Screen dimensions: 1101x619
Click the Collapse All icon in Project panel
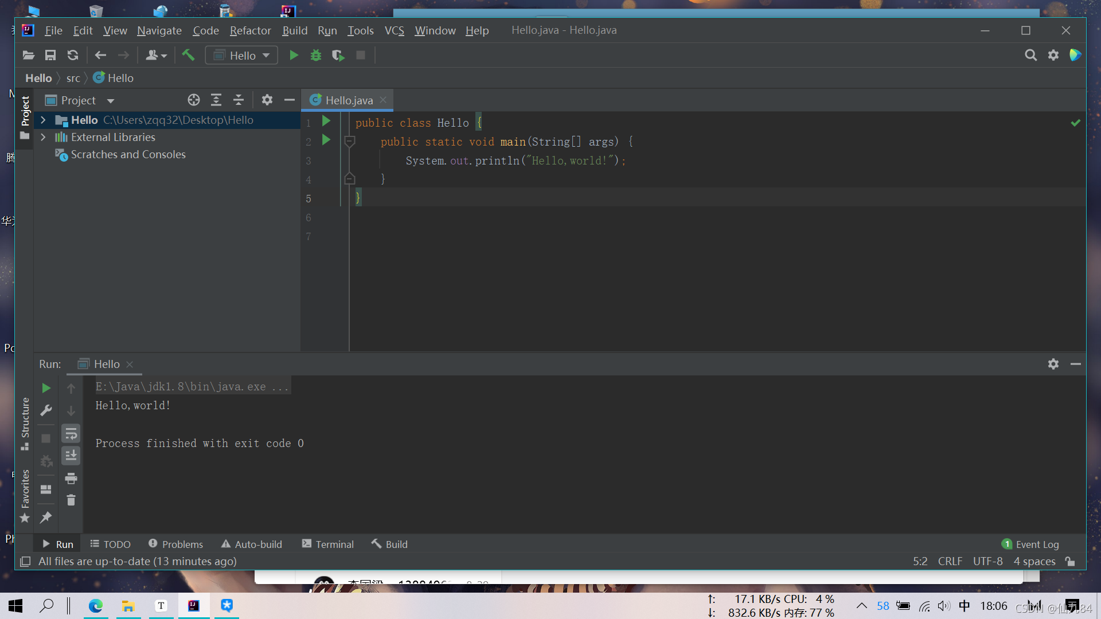pyautogui.click(x=239, y=100)
